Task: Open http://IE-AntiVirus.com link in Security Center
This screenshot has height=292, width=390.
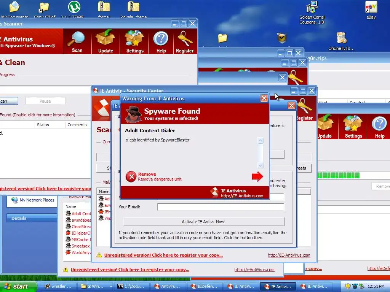Action: click(289, 255)
